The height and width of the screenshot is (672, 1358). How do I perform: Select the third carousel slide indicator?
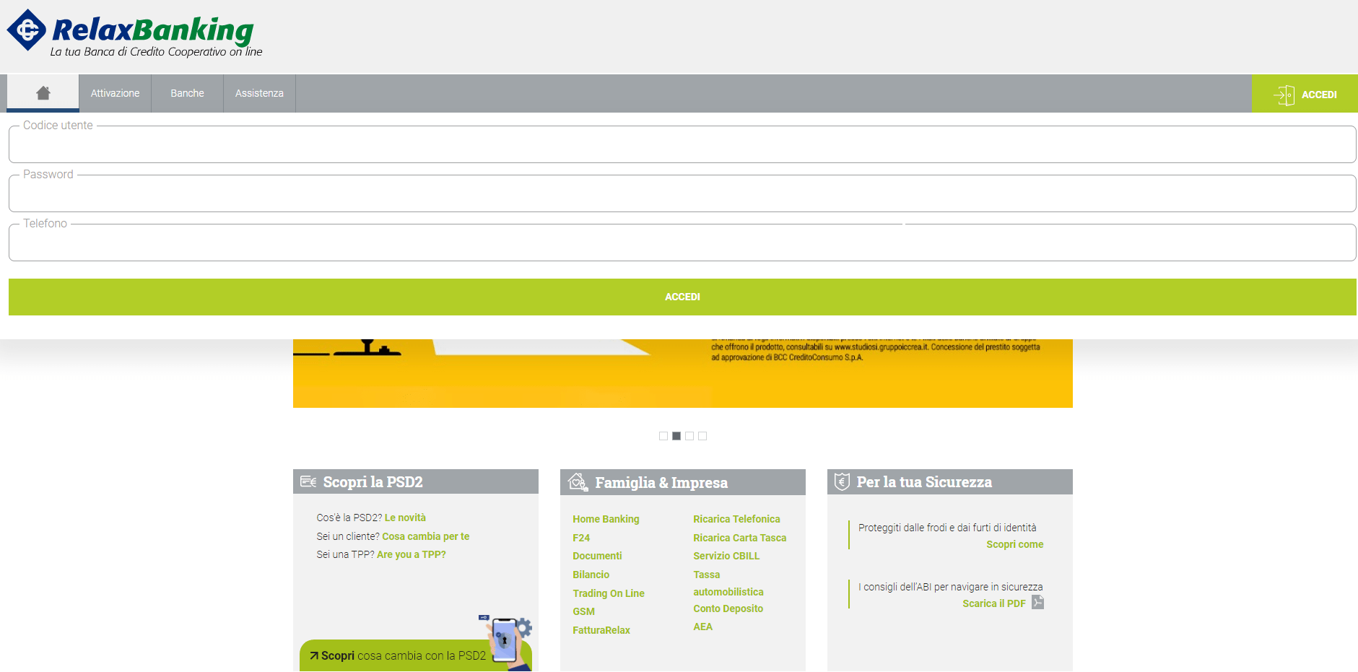689,436
